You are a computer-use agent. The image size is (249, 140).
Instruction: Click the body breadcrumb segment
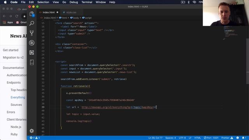click(74, 18)
